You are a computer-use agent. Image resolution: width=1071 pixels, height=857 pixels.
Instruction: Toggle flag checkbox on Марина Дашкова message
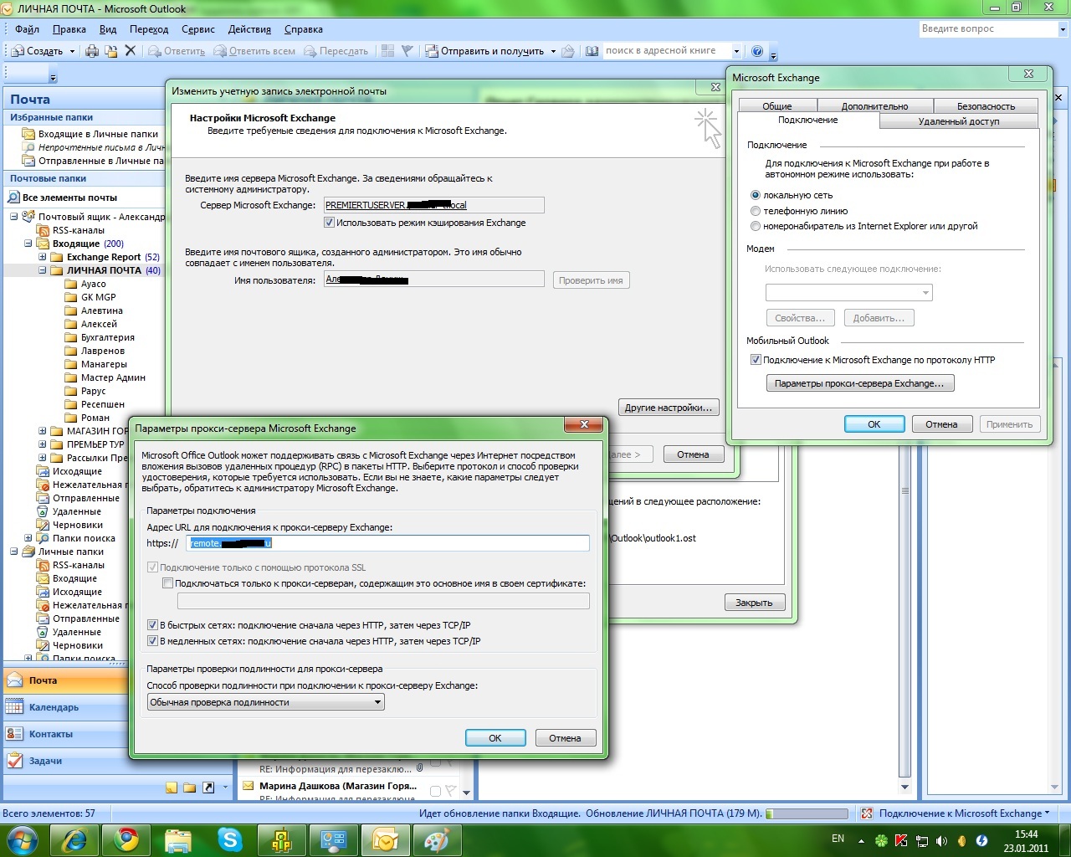(435, 791)
